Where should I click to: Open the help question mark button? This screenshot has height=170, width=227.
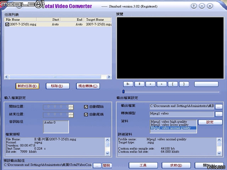pyautogui.click(x=194, y=6)
